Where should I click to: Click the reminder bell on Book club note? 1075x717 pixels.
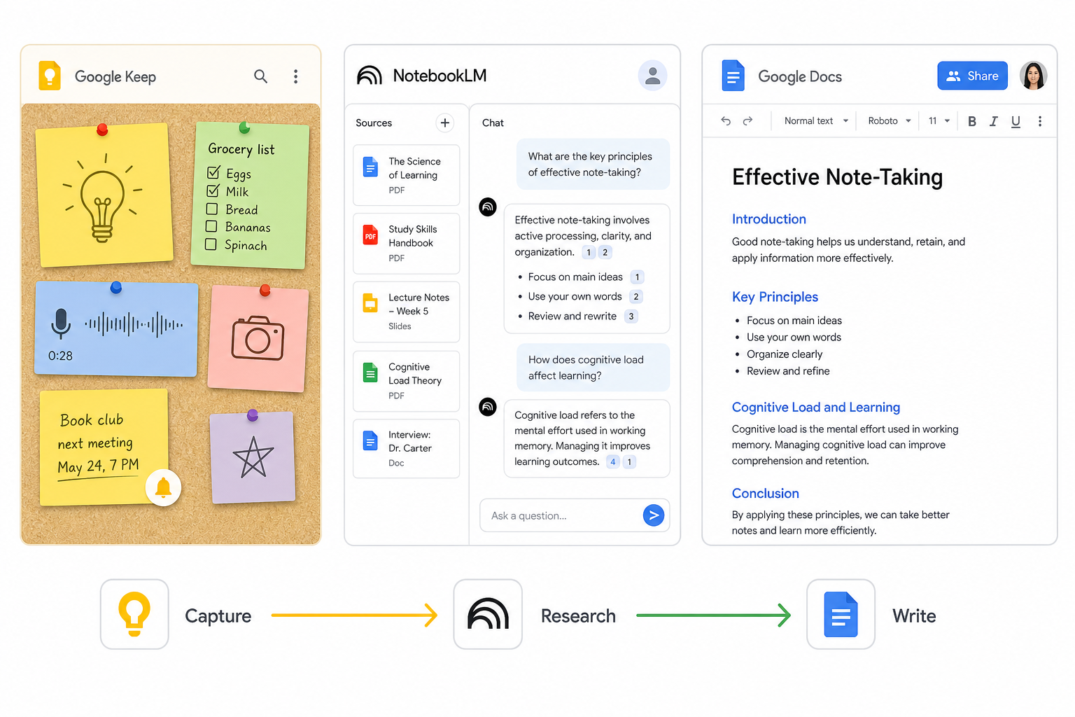point(163,487)
